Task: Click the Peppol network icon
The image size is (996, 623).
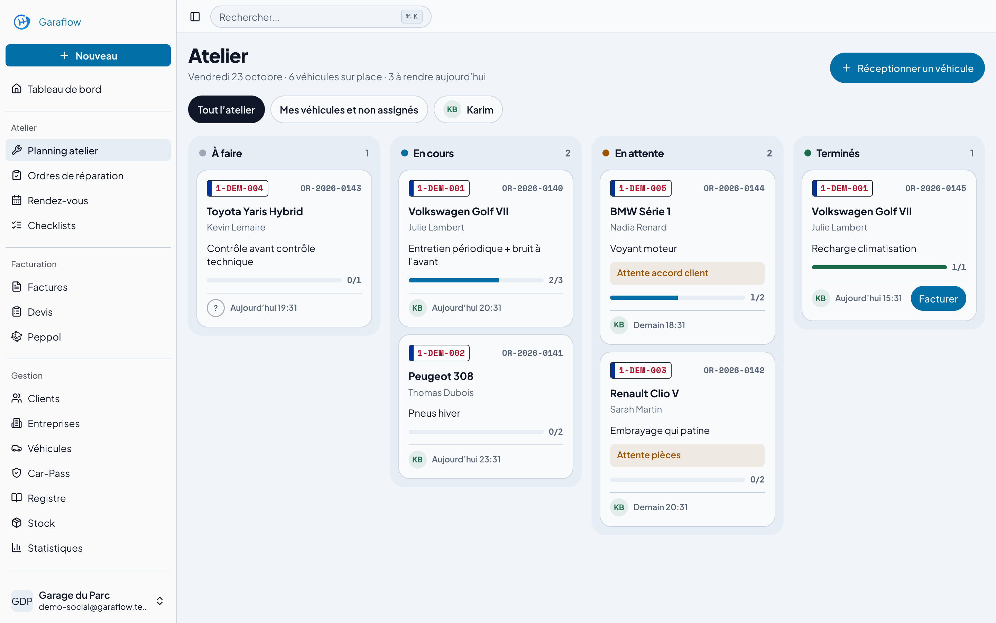Action: [17, 337]
